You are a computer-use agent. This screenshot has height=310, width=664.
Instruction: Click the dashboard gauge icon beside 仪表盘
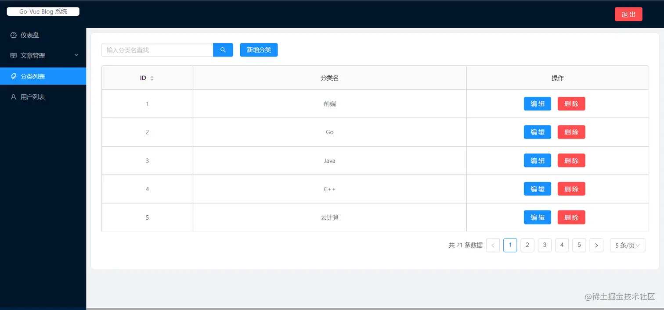(14, 35)
